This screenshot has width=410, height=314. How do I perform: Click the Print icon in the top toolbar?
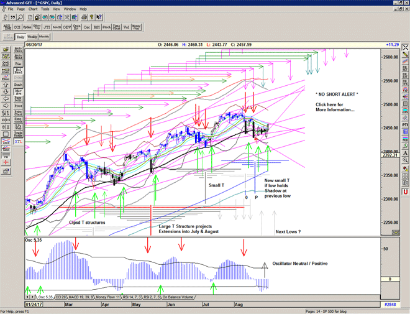[x=84, y=17]
